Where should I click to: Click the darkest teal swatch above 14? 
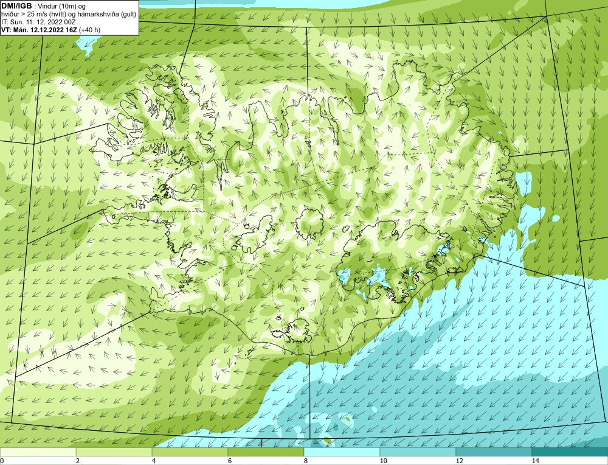570,452
